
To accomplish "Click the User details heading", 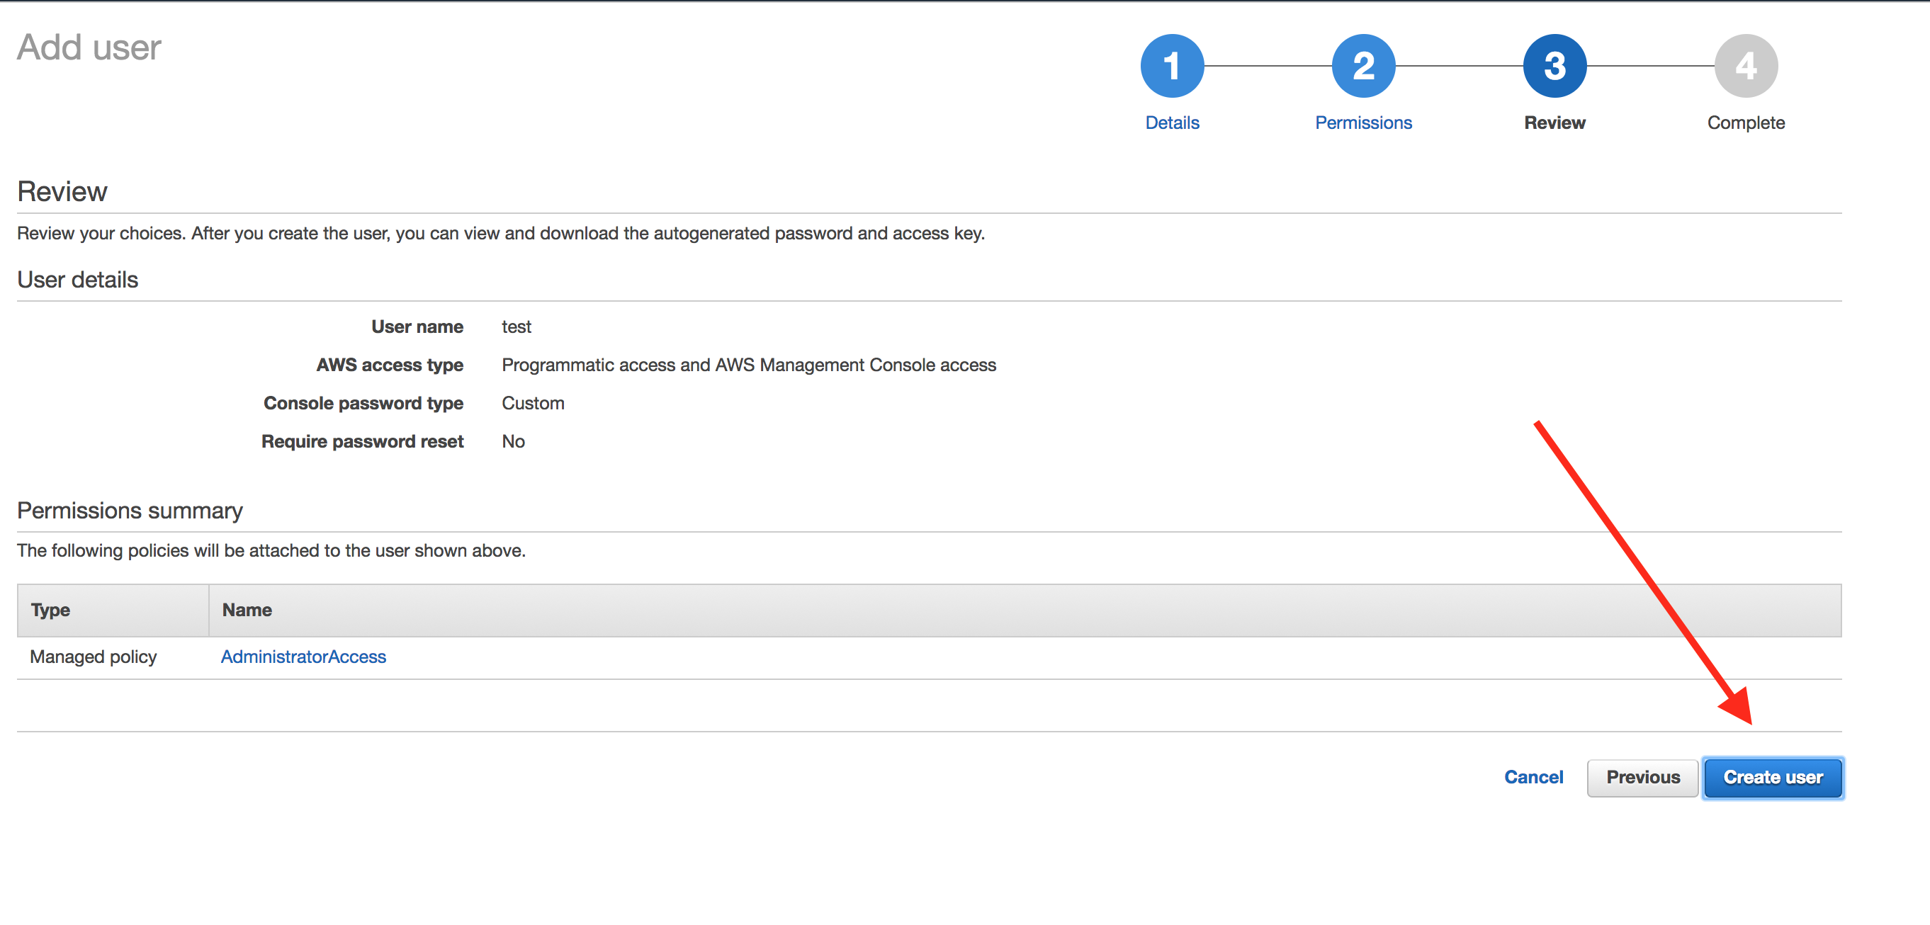I will click(x=78, y=280).
